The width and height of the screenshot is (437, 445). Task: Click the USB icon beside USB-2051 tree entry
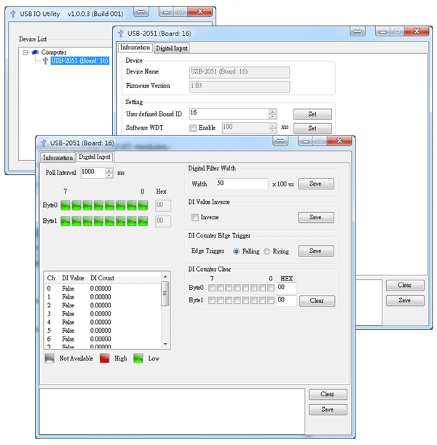45,60
